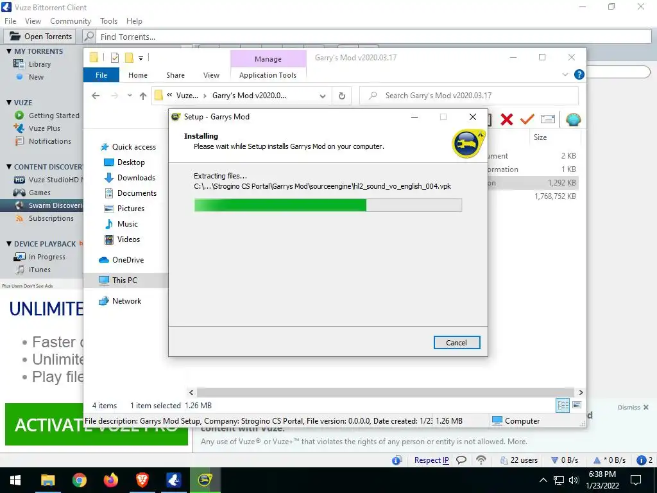Click the Computer zone indicator in status bar
Image resolution: width=657 pixels, height=493 pixels.
516,421
